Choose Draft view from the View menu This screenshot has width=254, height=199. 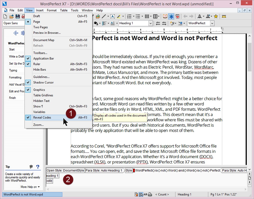click(58, 16)
